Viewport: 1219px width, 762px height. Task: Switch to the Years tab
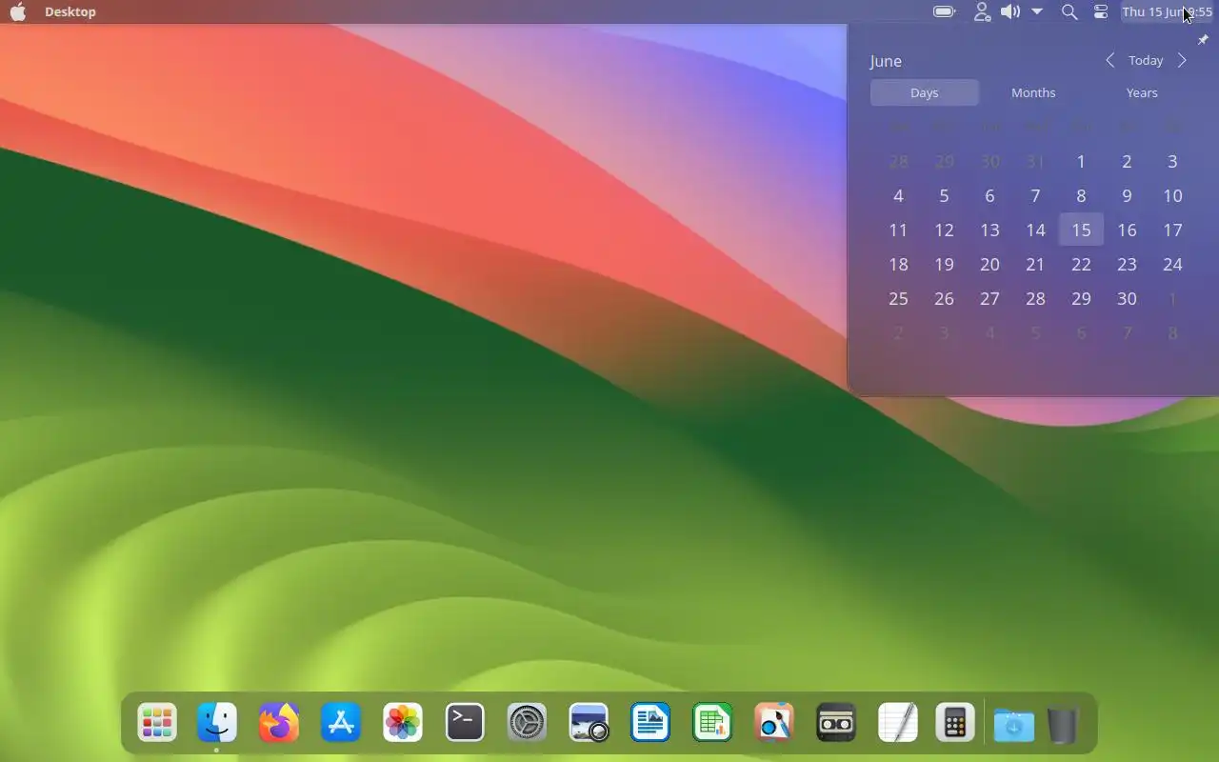pos(1142,92)
